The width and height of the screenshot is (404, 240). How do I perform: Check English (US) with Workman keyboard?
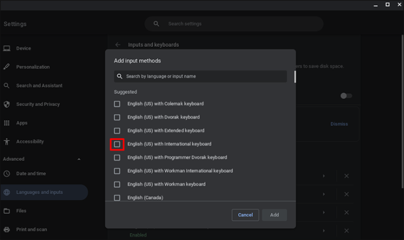[117, 184]
